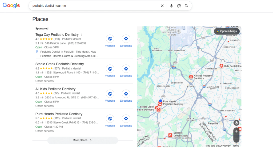Zoom in on the map
The height and width of the screenshot is (153, 273).
coord(236,131)
